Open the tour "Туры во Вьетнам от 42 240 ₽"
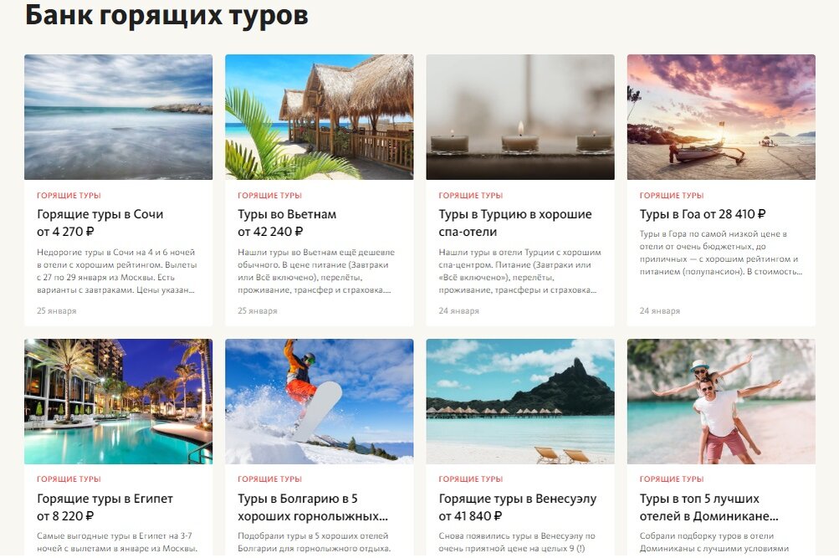 283,222
